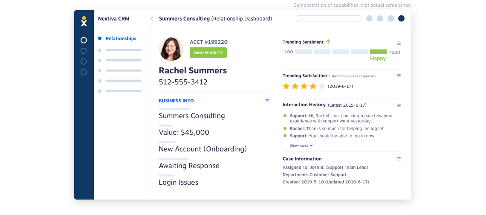486x215 pixels.
Task: Click Rachel Summers profile photo
Action: (171, 49)
